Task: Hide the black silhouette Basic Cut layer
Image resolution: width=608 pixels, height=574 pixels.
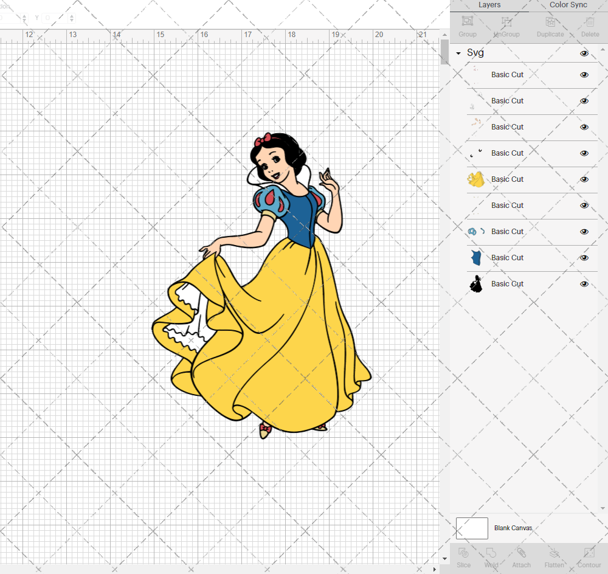Action: point(584,284)
